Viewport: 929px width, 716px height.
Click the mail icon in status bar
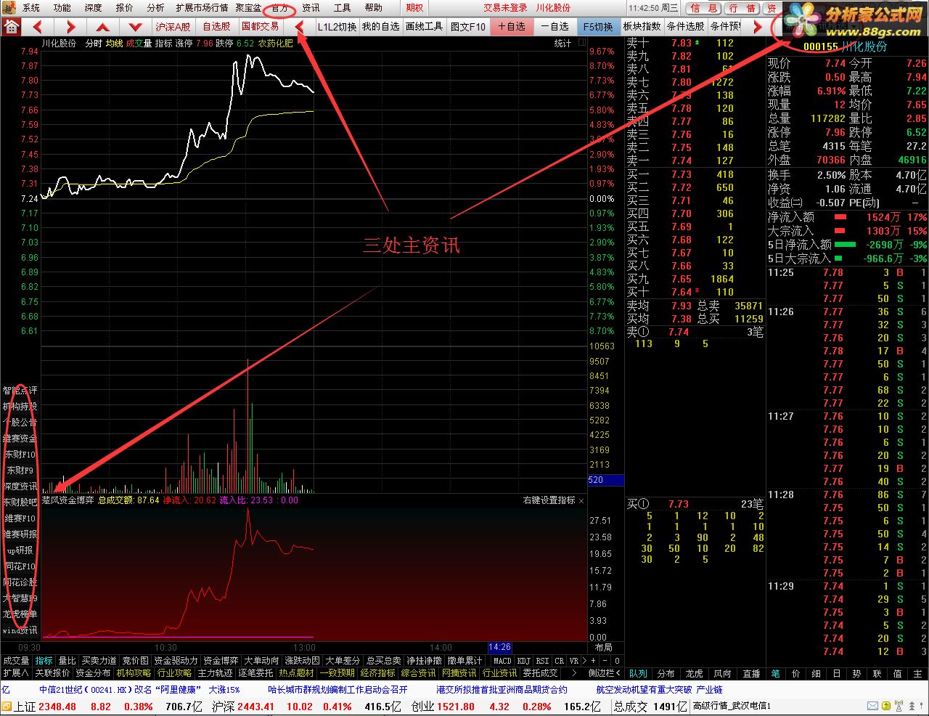click(x=872, y=706)
